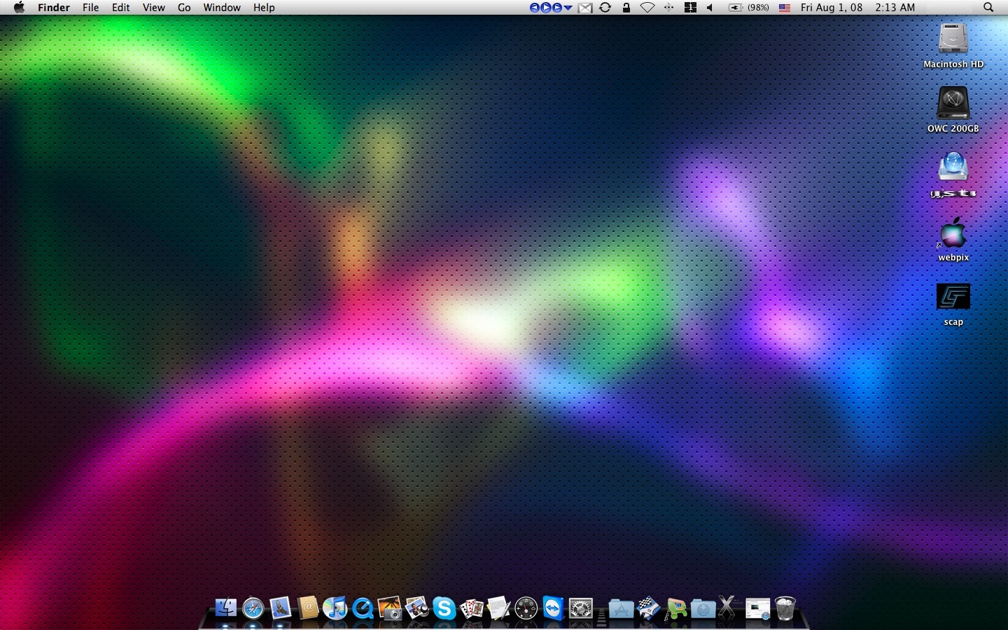Viewport: 1008px width, 630px height.
Task: Launch the checkered flag app in Dock
Action: (x=648, y=608)
